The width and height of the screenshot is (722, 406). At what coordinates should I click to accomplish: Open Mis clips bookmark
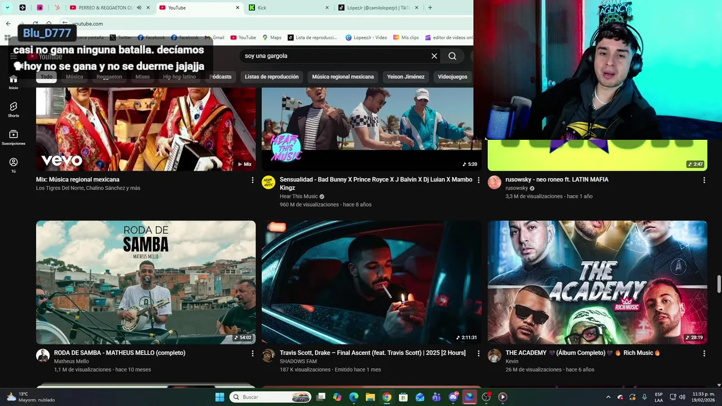coord(406,38)
